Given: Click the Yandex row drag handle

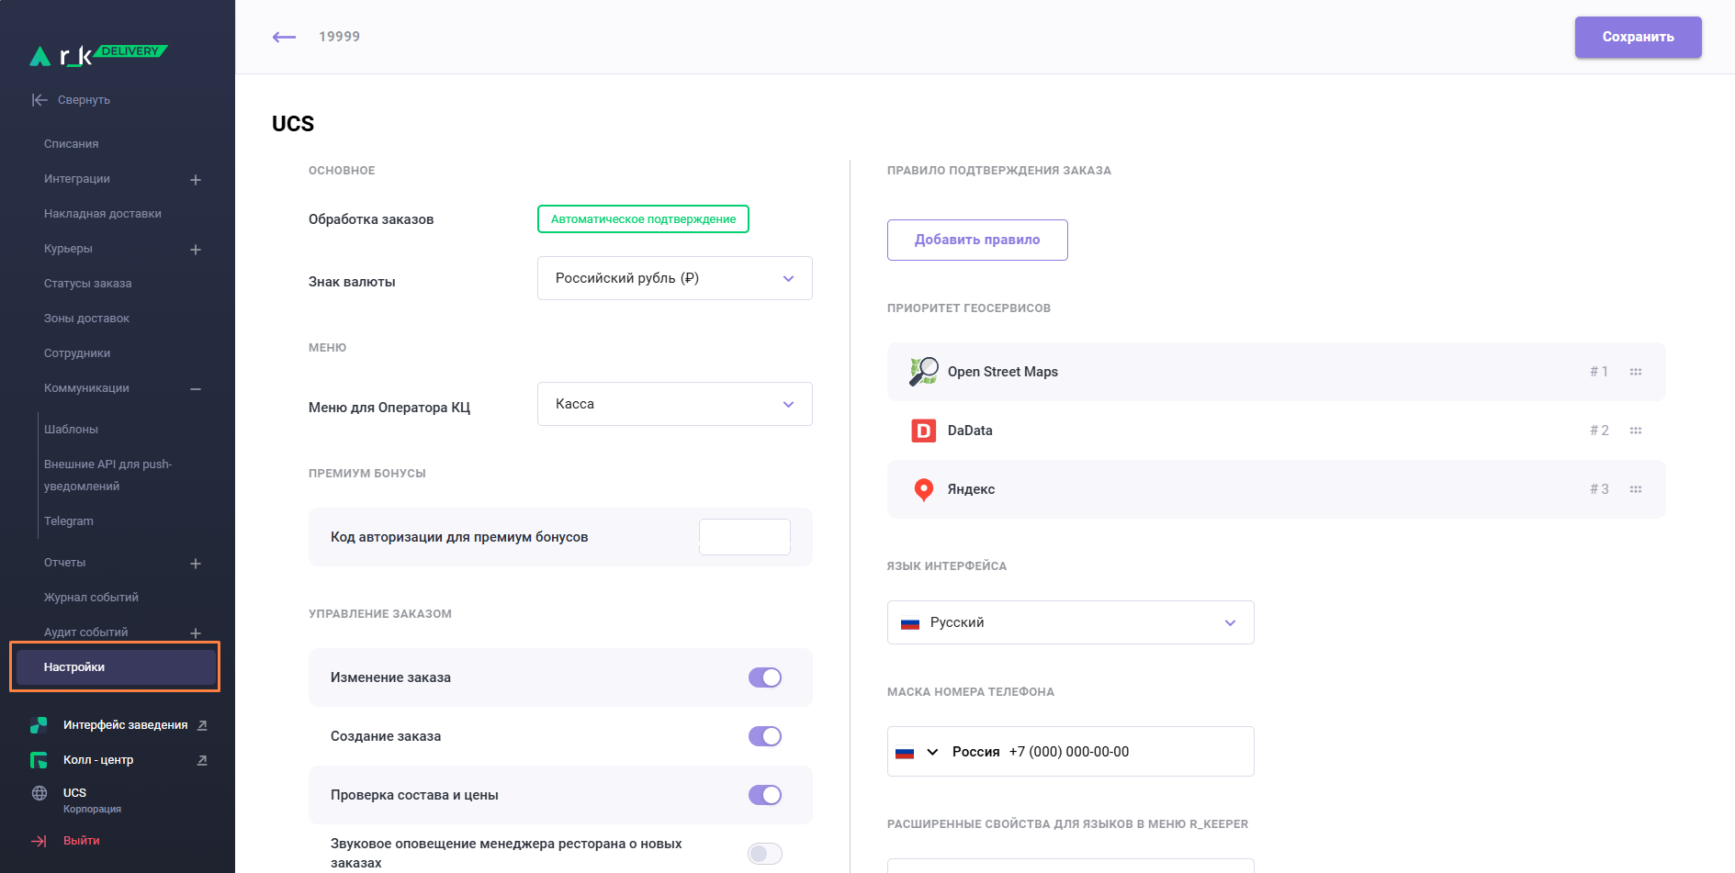Looking at the screenshot, I should coord(1635,489).
